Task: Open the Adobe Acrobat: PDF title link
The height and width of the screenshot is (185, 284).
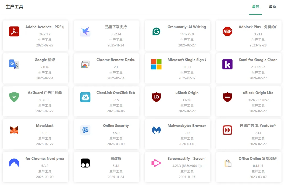Action: point(45,27)
